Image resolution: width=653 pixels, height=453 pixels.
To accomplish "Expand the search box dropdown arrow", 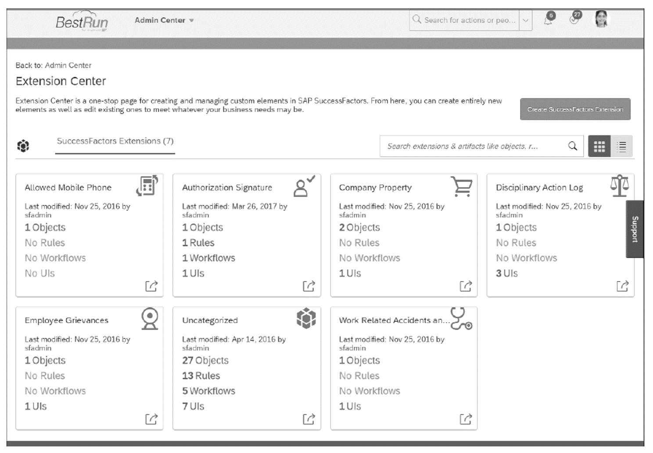I will pyautogui.click(x=525, y=20).
